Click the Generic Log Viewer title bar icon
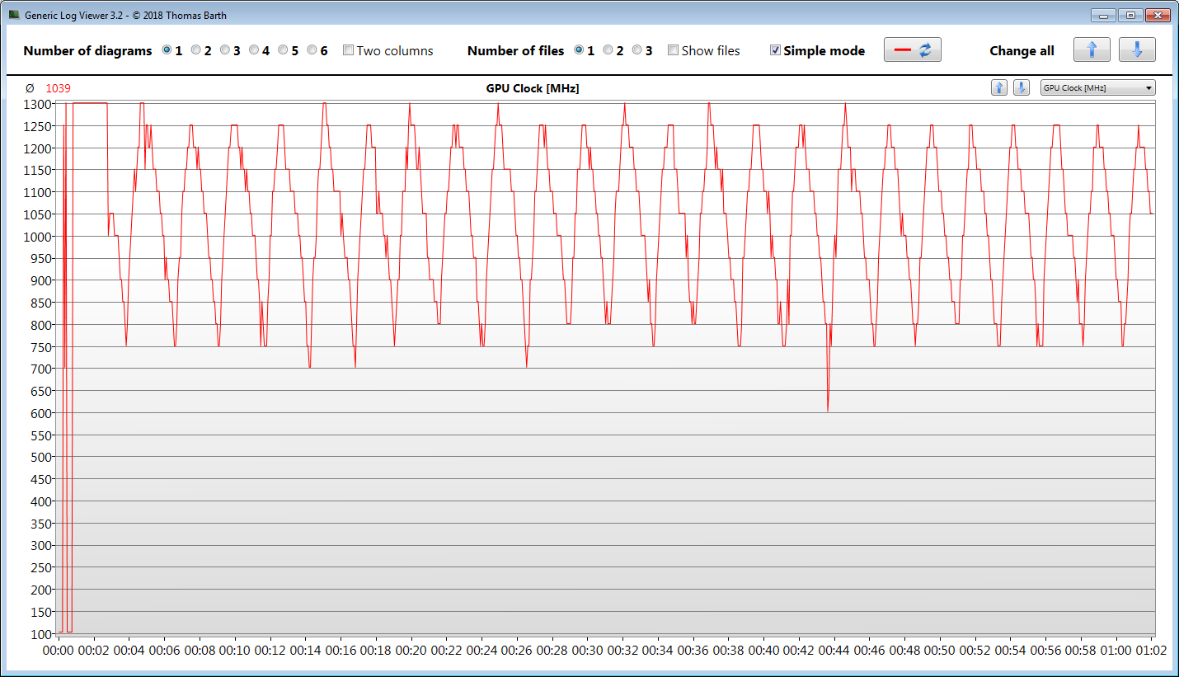This screenshot has height=677, width=1179. click(x=14, y=15)
